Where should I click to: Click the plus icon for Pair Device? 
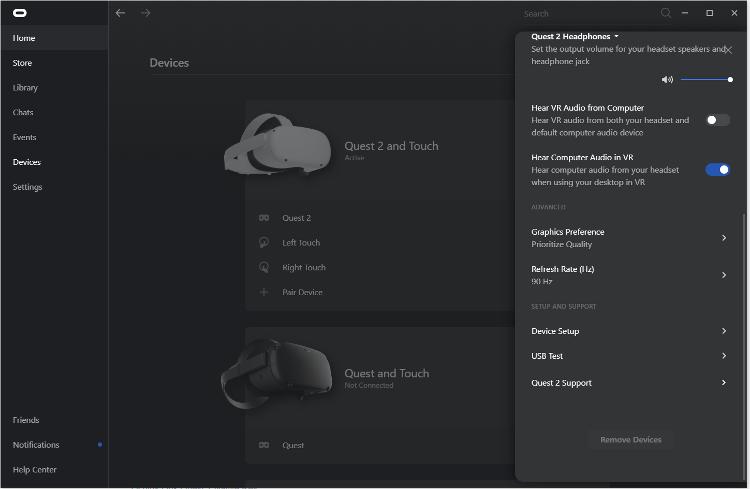click(264, 292)
